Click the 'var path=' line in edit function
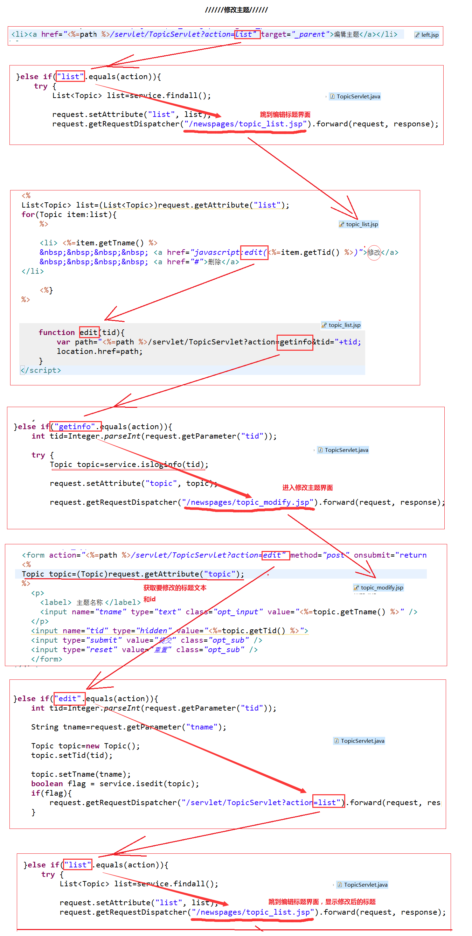 [209, 342]
